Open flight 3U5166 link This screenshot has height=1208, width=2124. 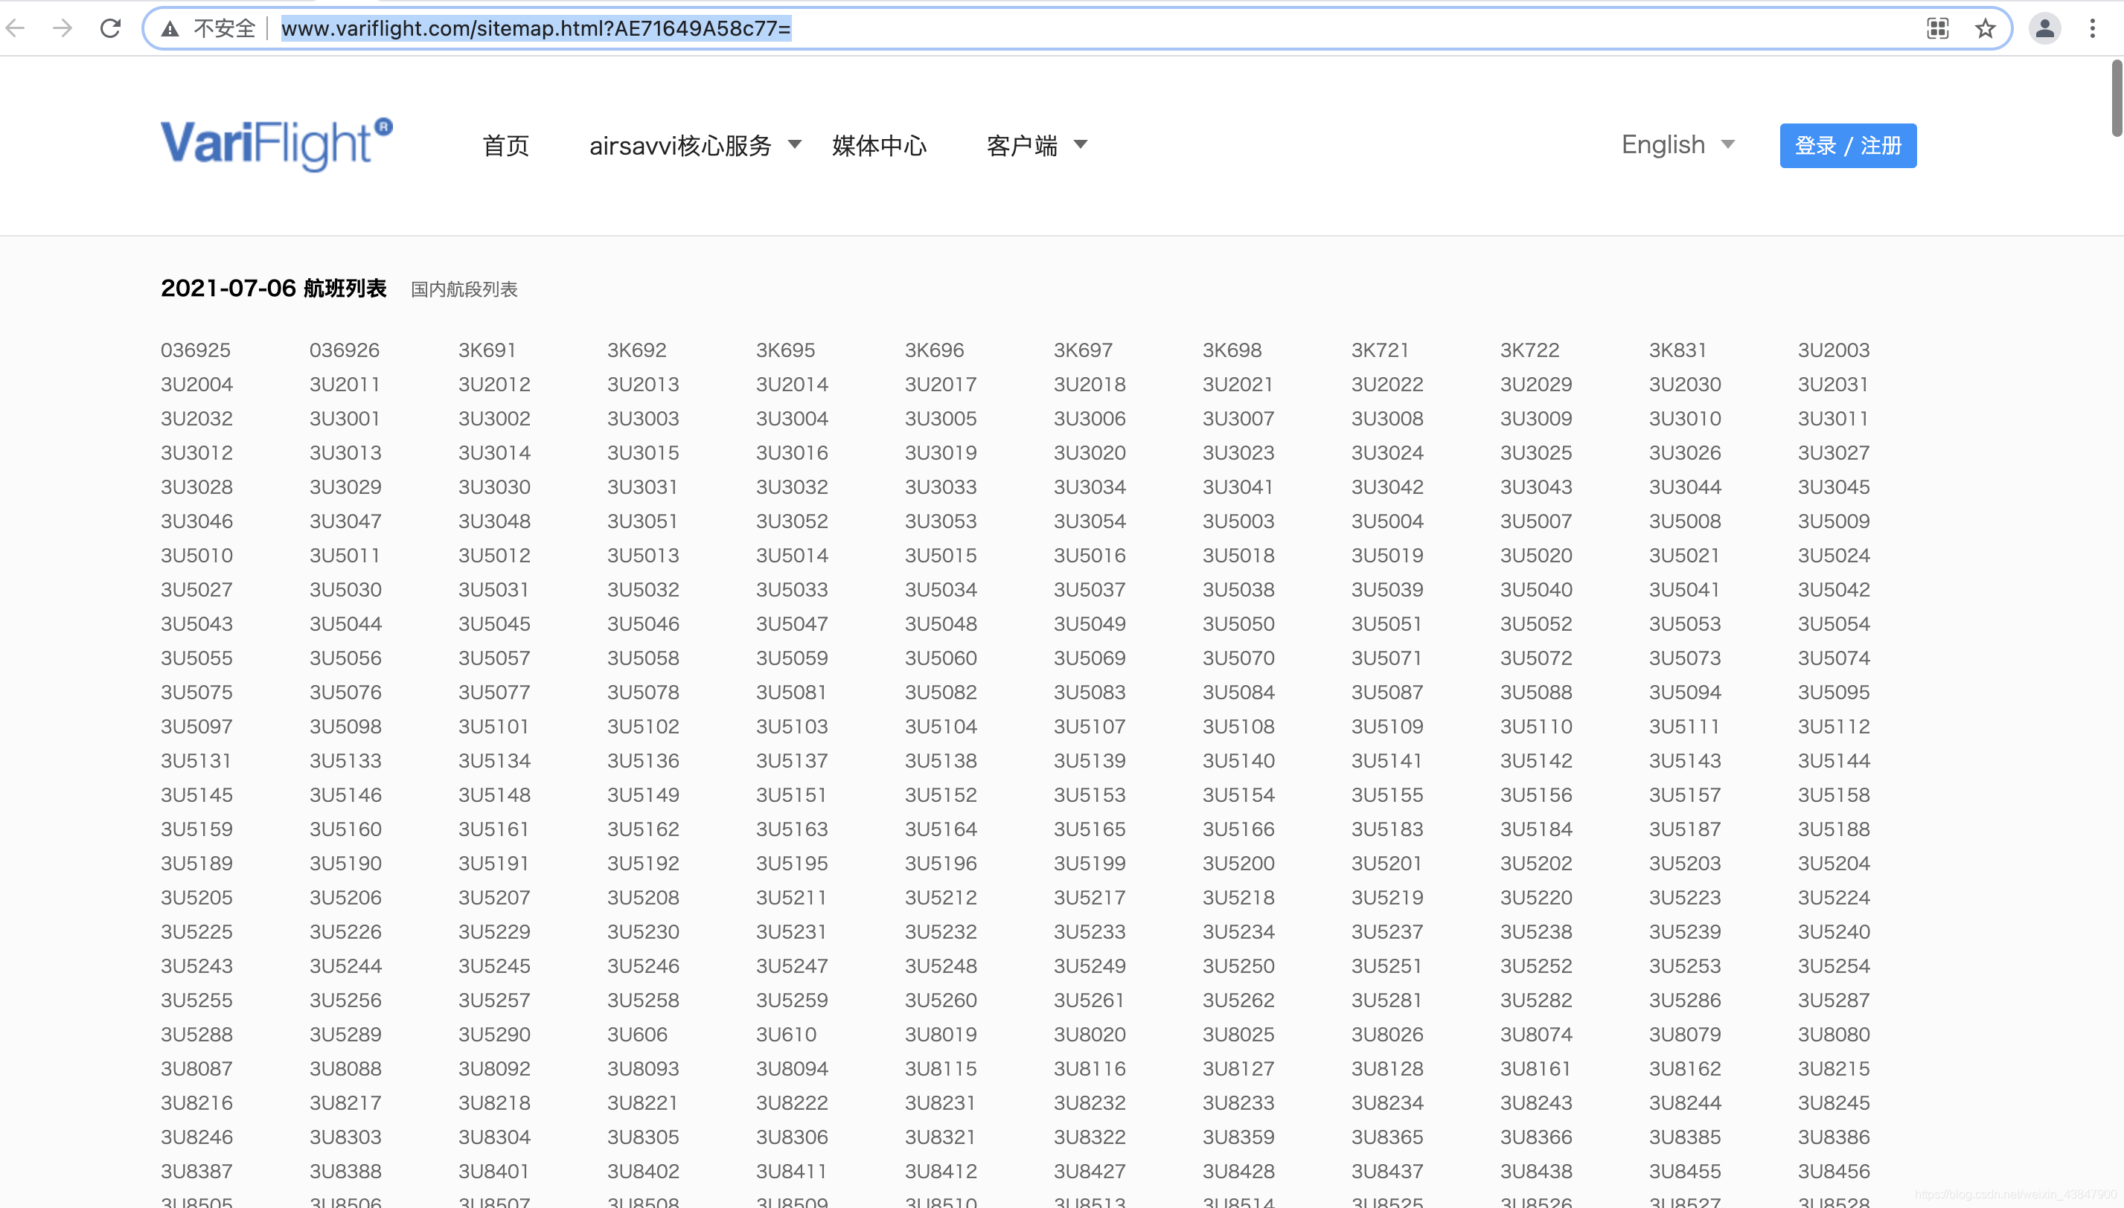click(1238, 829)
